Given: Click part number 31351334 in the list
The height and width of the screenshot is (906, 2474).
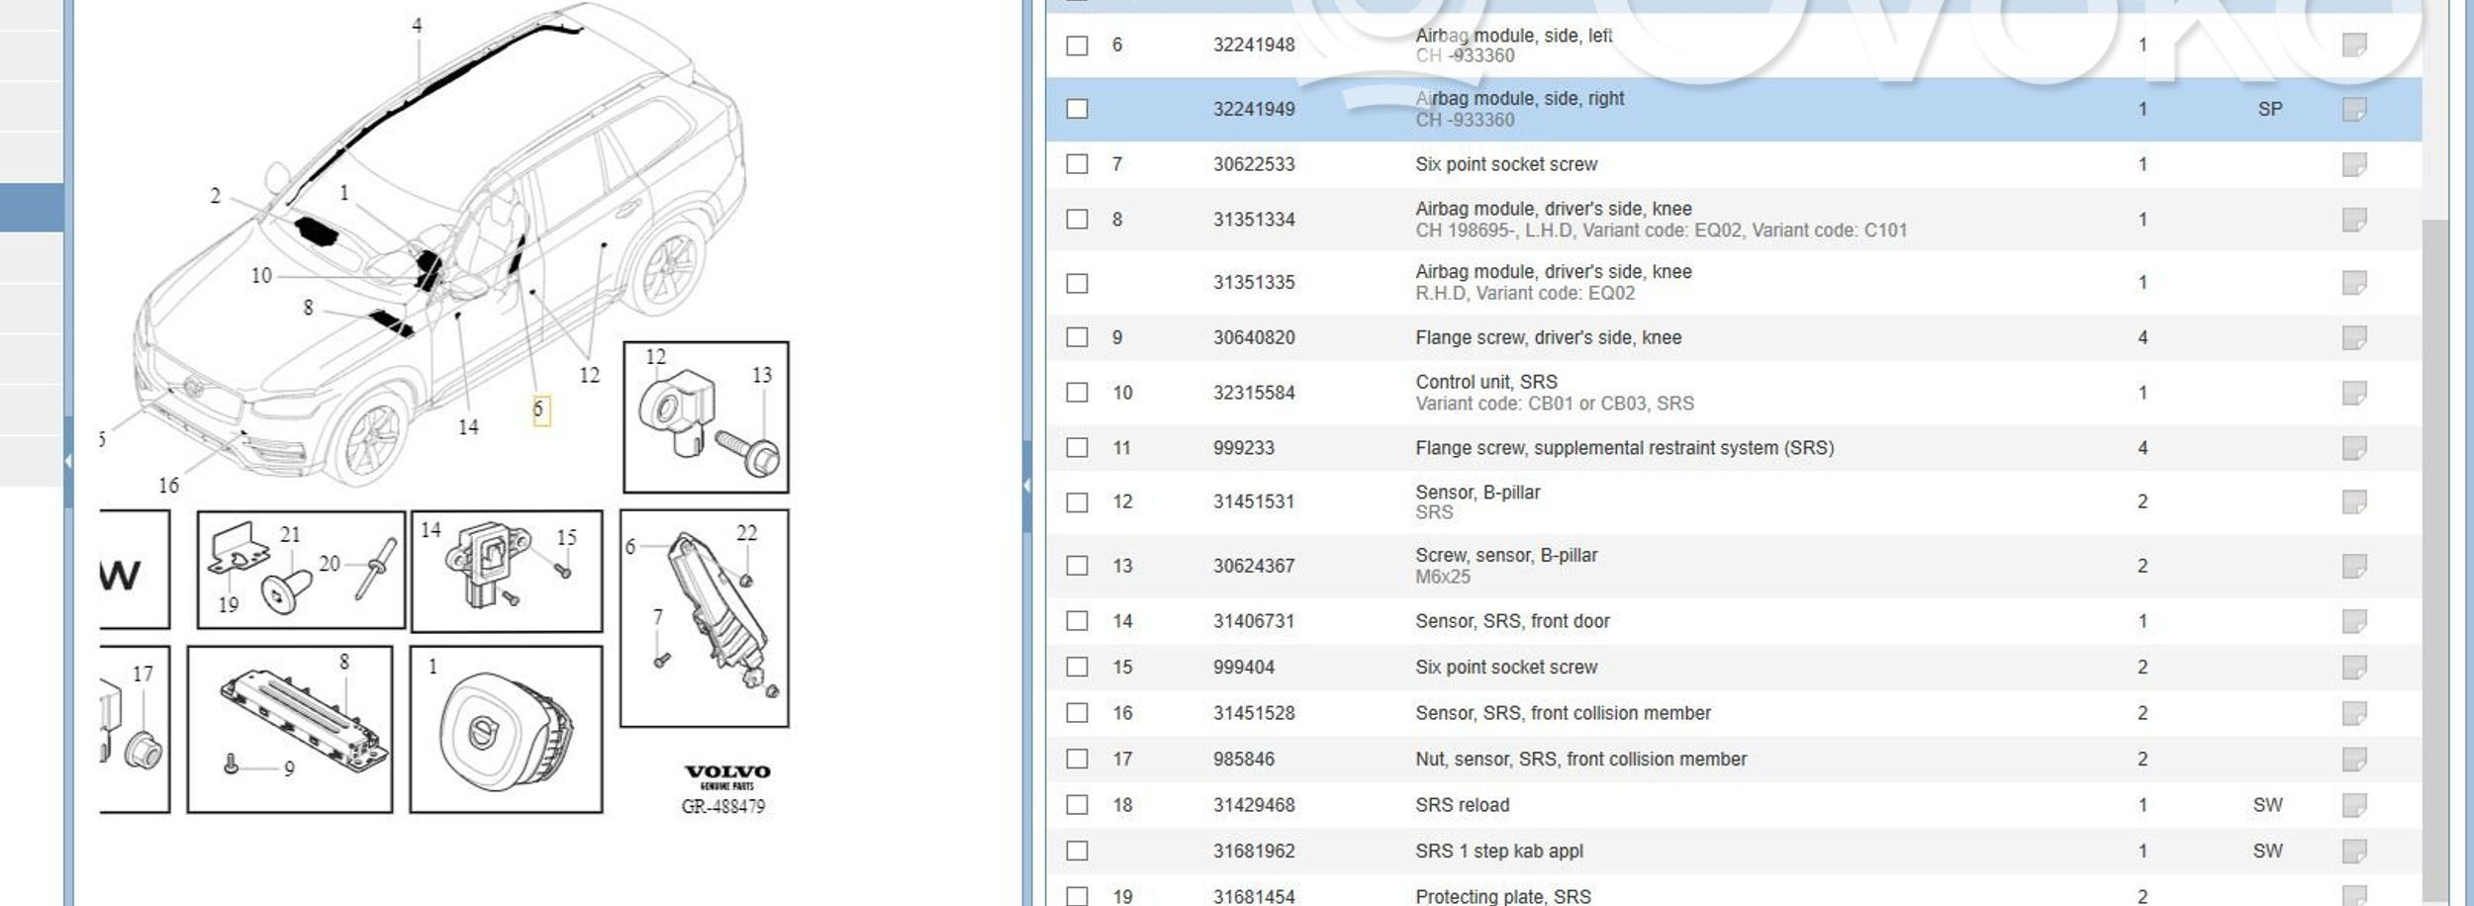Looking at the screenshot, I should click(1253, 220).
